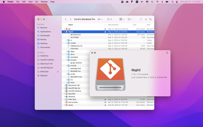Expand the tests folder

coord(66,82)
